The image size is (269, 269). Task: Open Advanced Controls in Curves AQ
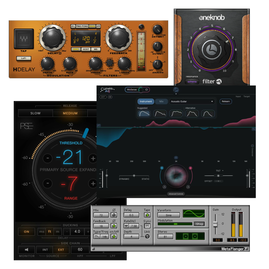(176, 194)
